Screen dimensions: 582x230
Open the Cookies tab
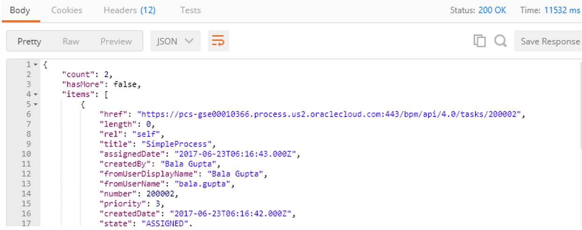coord(66,10)
